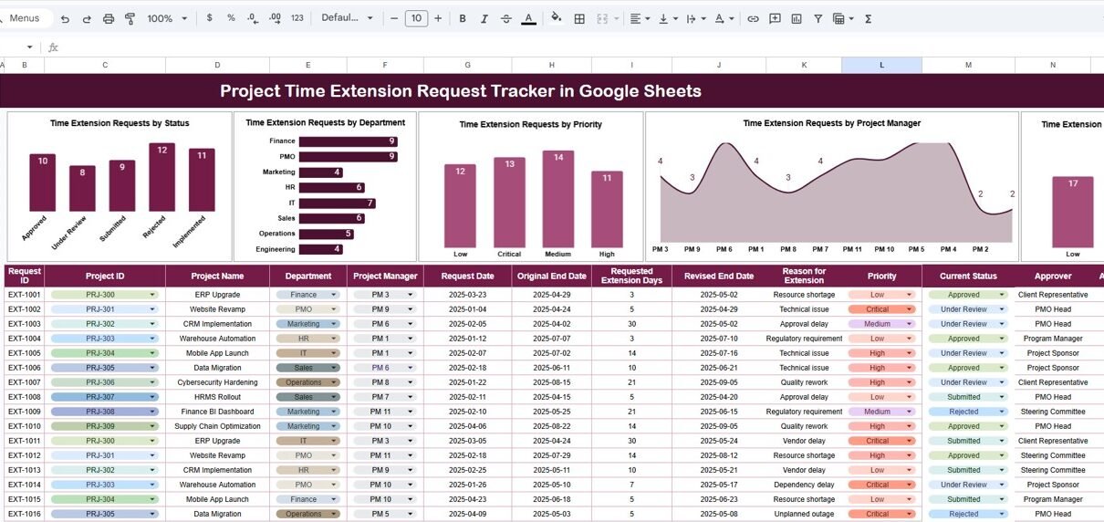Click the format as currency button

[x=210, y=18]
